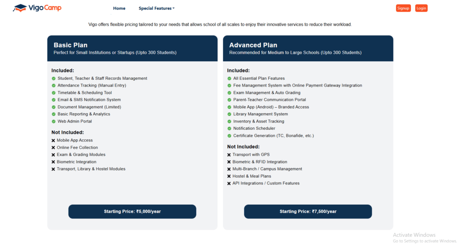
Task: Open the Home navigation link
Action: tap(119, 8)
